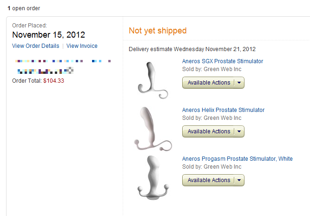The image size is (310, 216).
Task: Click the November 15, 2012 order date
Action: pyautogui.click(x=48, y=35)
